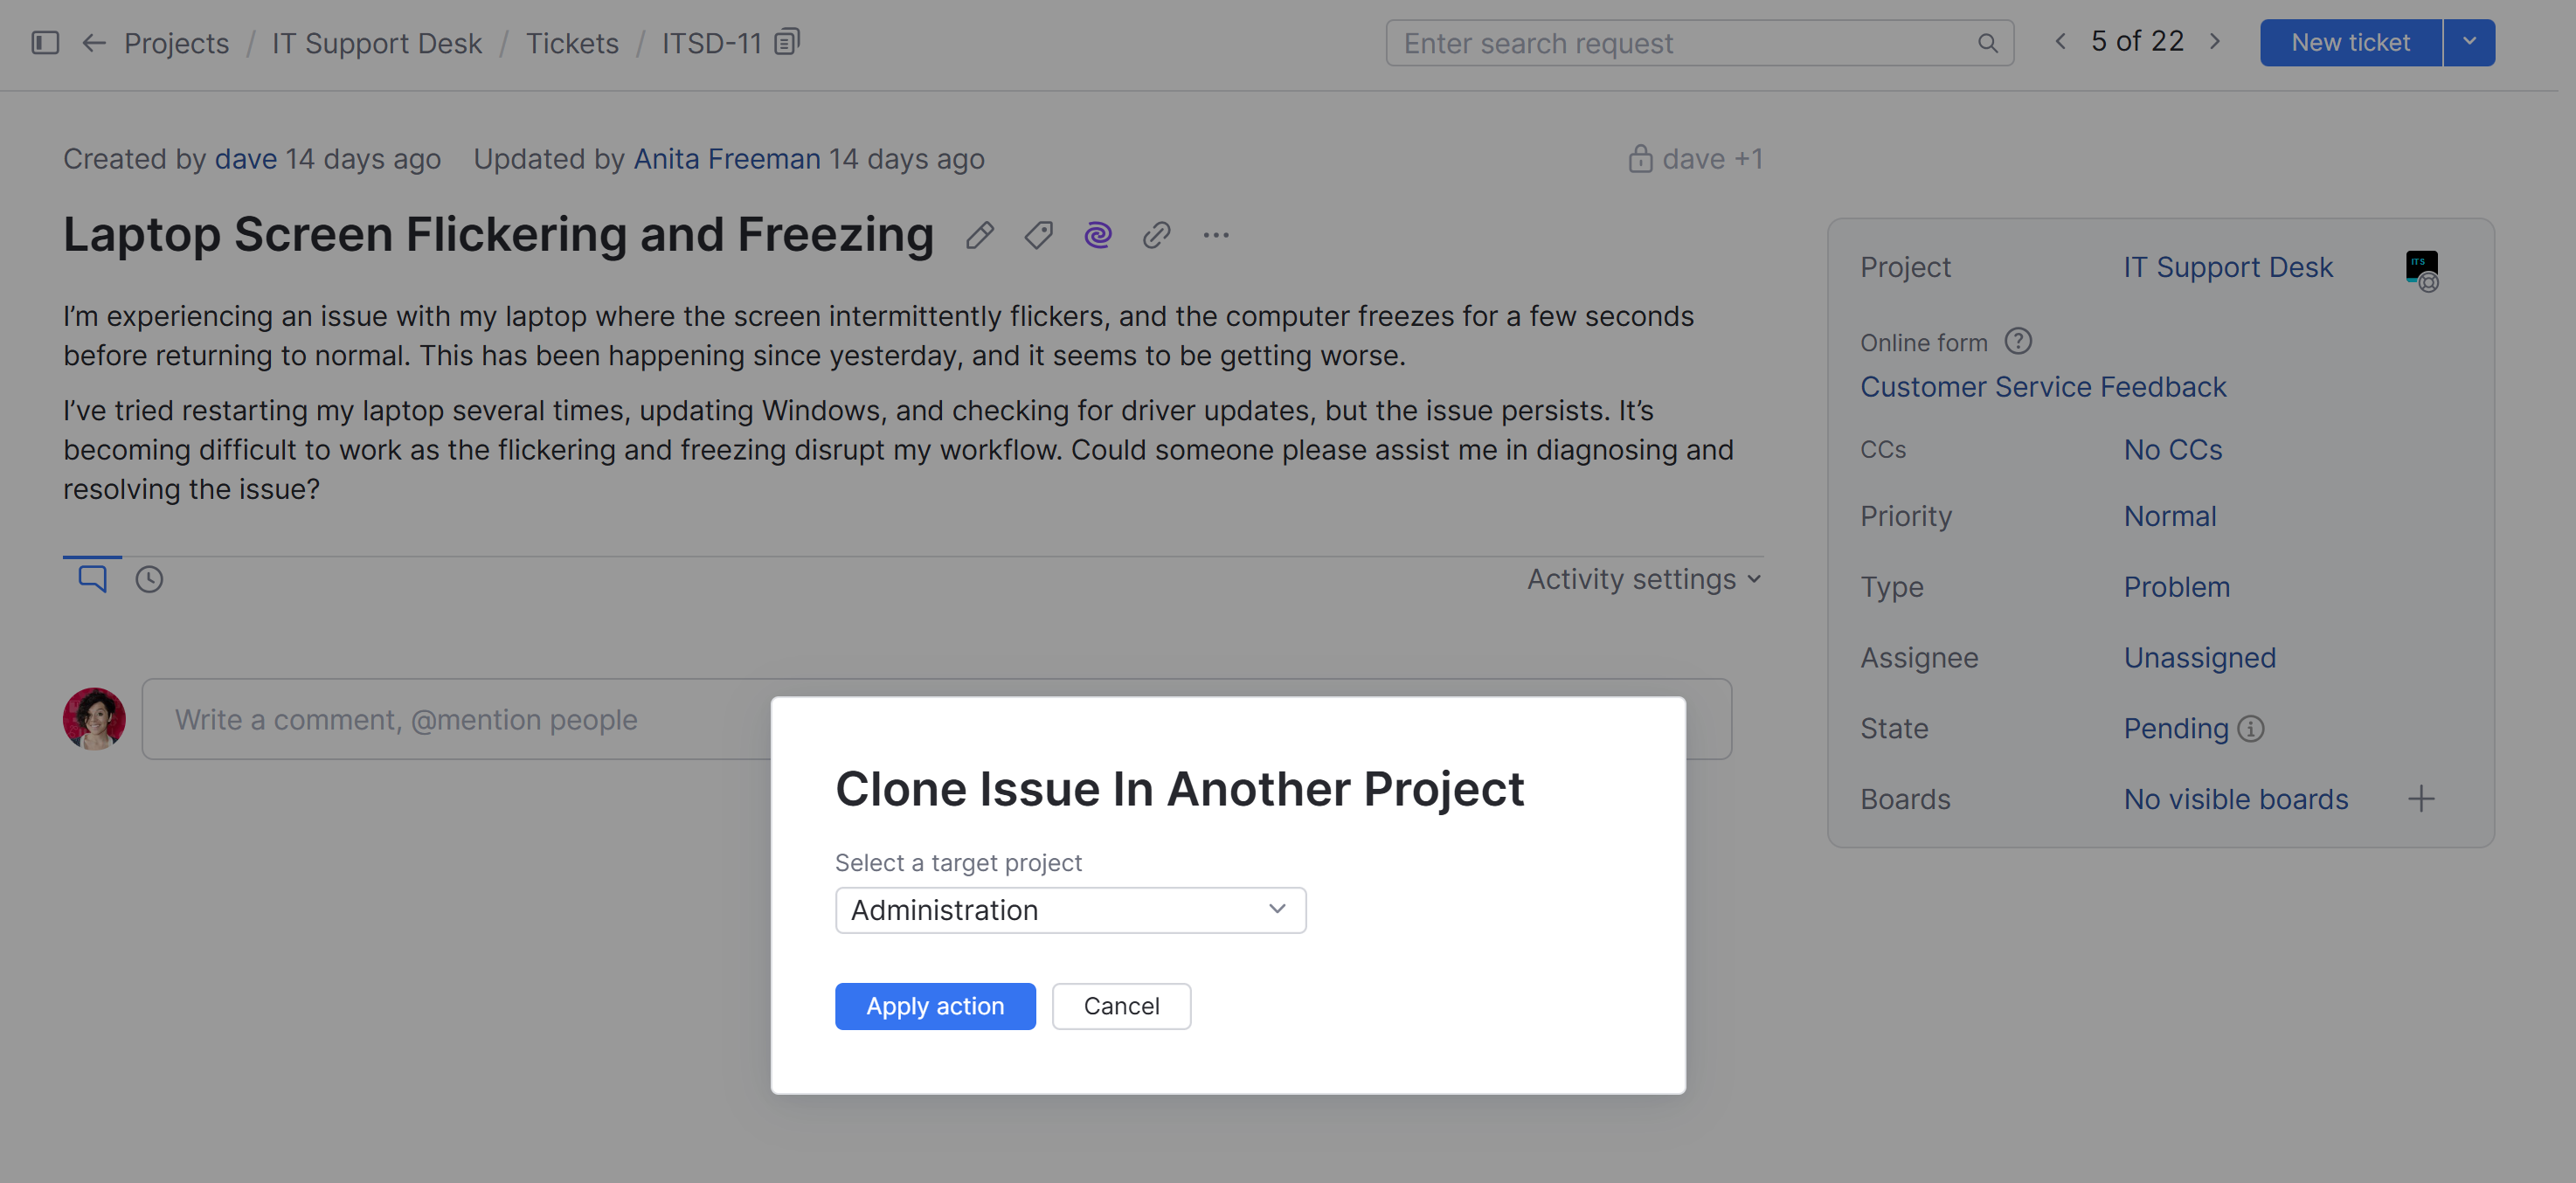2576x1183 pixels.
Task: Go to the next ticket arrow
Action: (x=2215, y=42)
